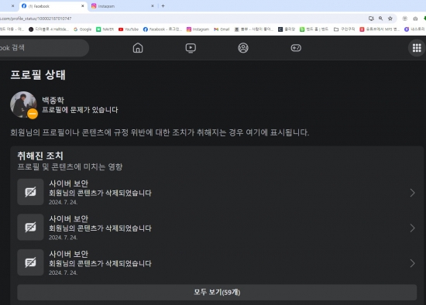Click the 백종학 profile picture
The width and height of the screenshot is (426, 305).
23,105
